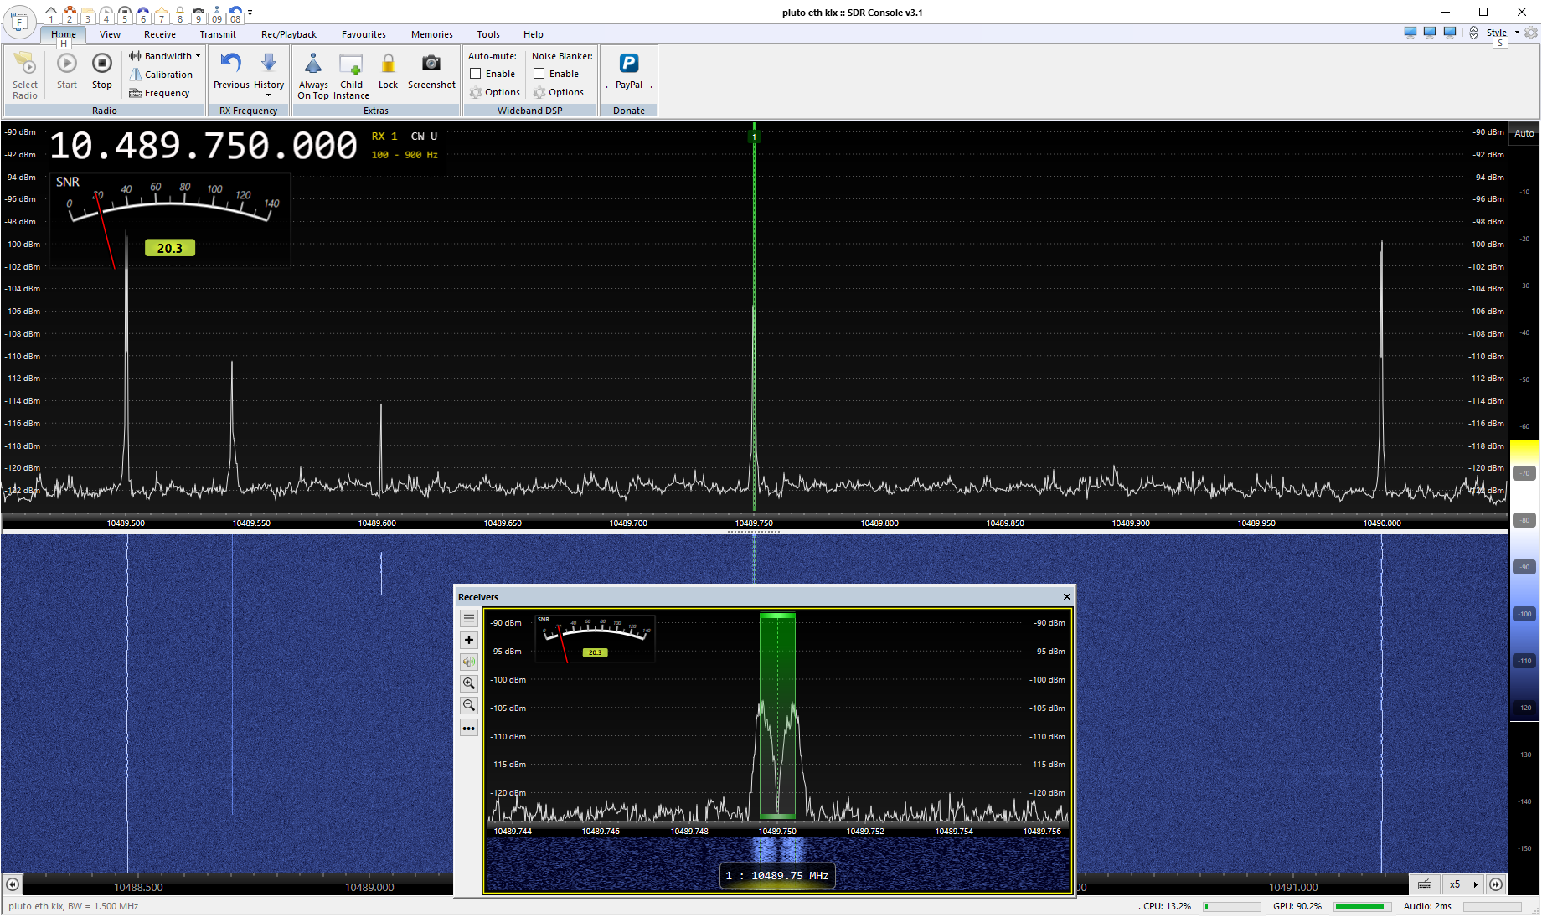Take a Screenshot with the camera icon
Screen dimensions: 1542x917
coord(431,64)
